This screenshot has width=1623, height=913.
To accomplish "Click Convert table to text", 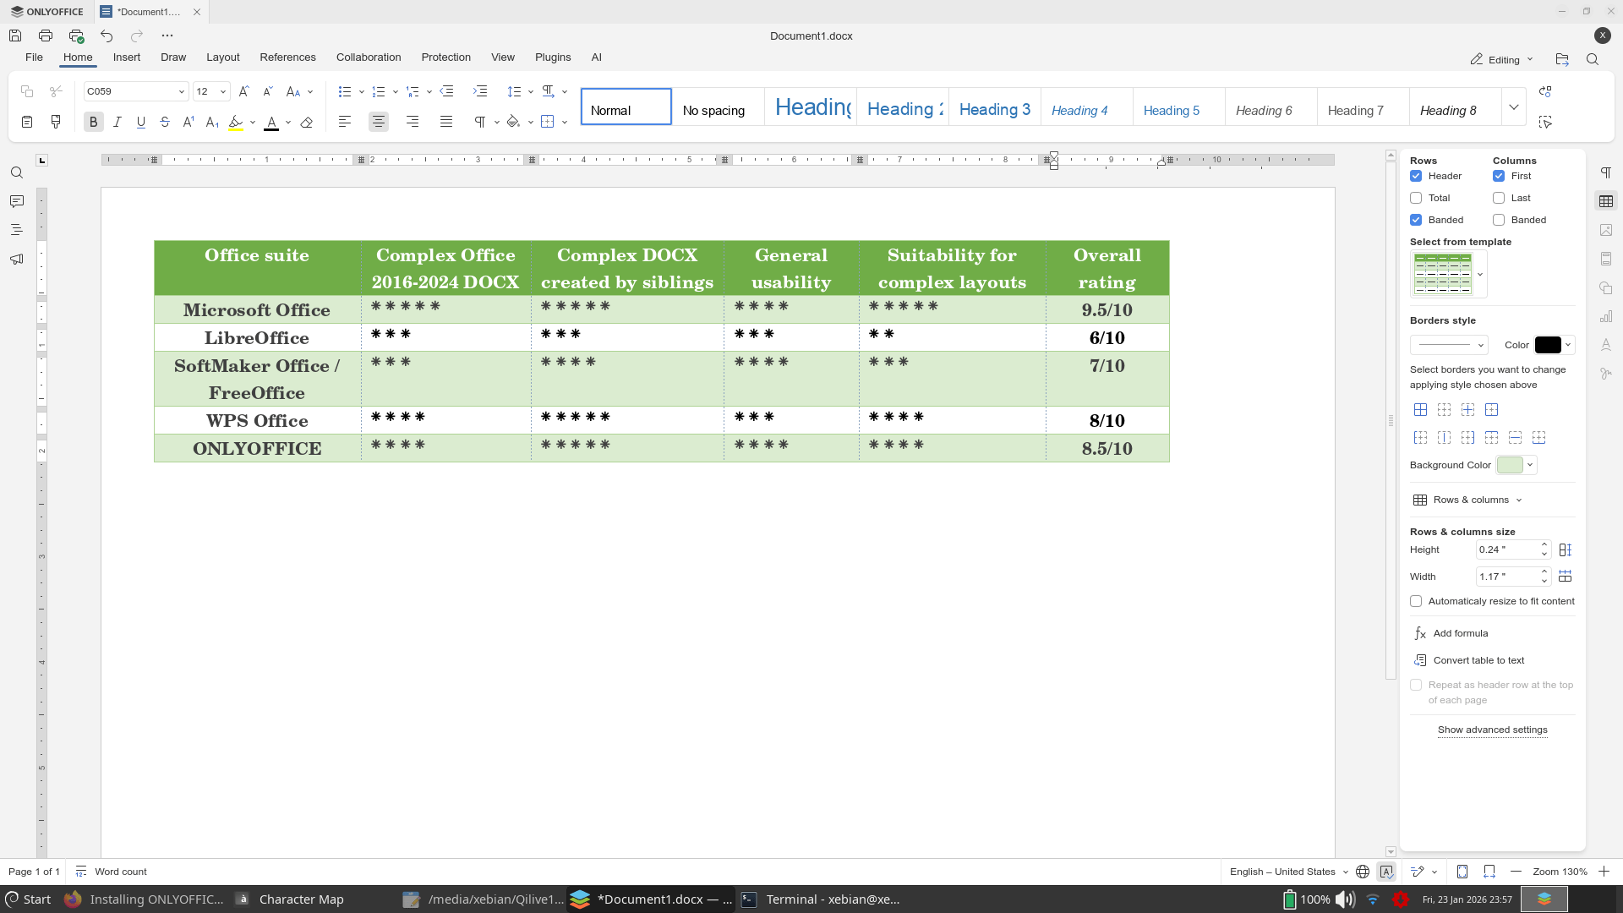I will tap(1478, 660).
